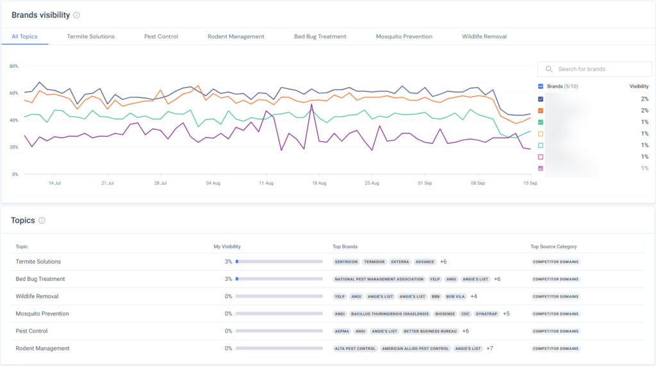Open the Mosquito Prevention tab
Viewport: 656px width, 366px height.
click(404, 36)
